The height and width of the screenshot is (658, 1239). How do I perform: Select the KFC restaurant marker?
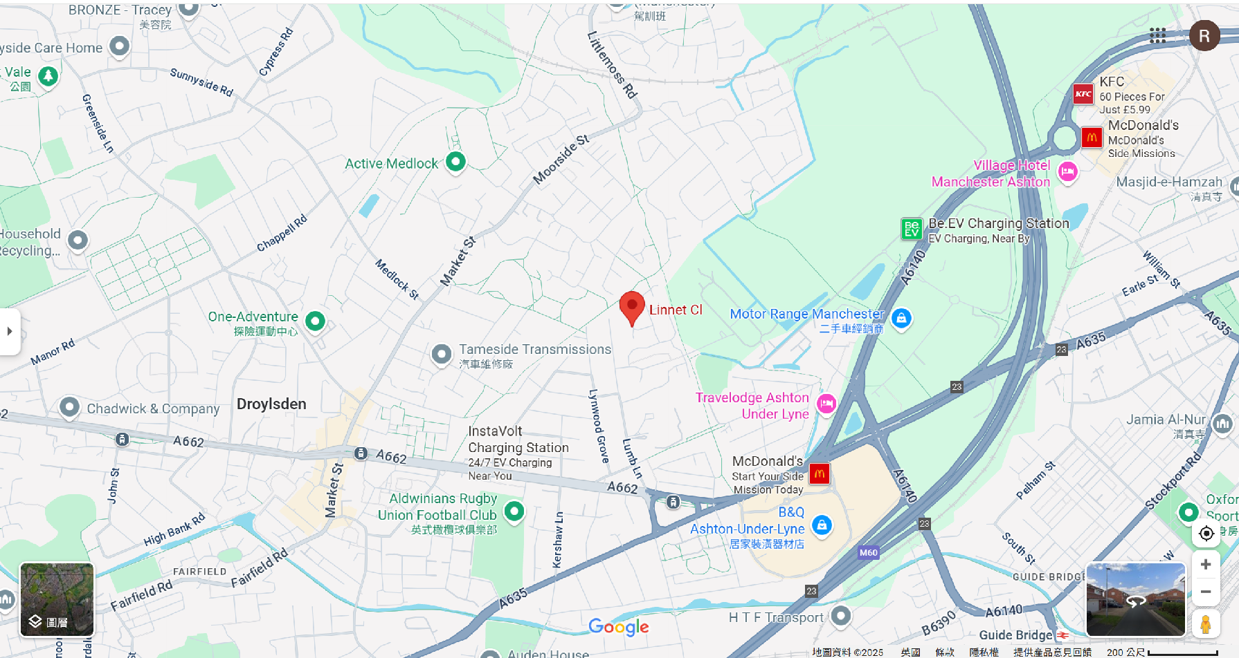[1083, 94]
